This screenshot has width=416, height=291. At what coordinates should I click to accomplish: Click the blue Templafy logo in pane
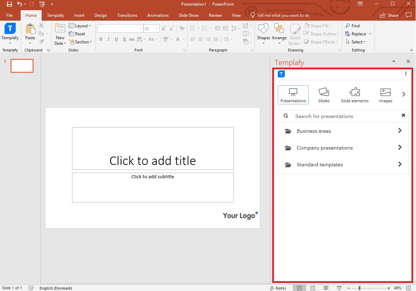tap(281, 74)
